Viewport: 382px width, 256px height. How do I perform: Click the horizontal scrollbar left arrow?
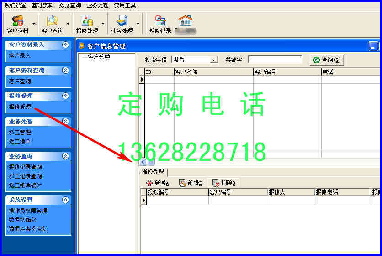[x=143, y=162]
